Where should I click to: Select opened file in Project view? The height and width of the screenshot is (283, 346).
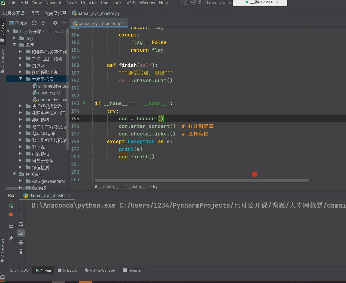(34, 23)
